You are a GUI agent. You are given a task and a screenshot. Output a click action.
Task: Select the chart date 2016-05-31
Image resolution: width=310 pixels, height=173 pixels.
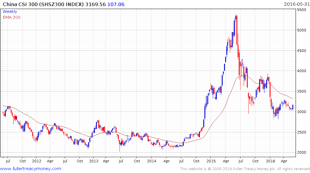click(297, 4)
